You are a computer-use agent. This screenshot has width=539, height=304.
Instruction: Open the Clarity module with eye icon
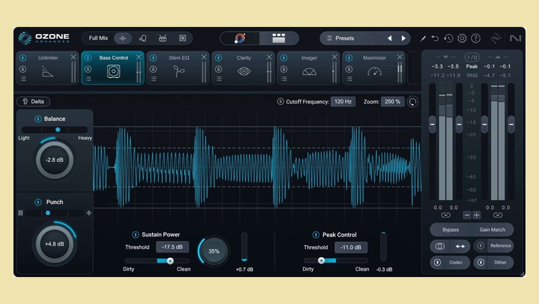tap(244, 71)
